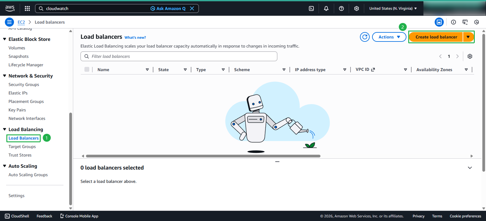Sort by Name column arrow
486x221 pixels.
point(147,70)
